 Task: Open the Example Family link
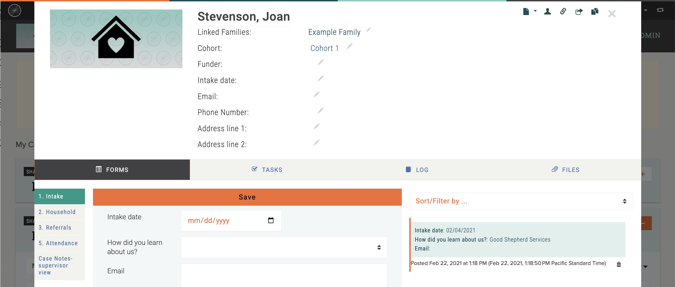click(x=334, y=32)
